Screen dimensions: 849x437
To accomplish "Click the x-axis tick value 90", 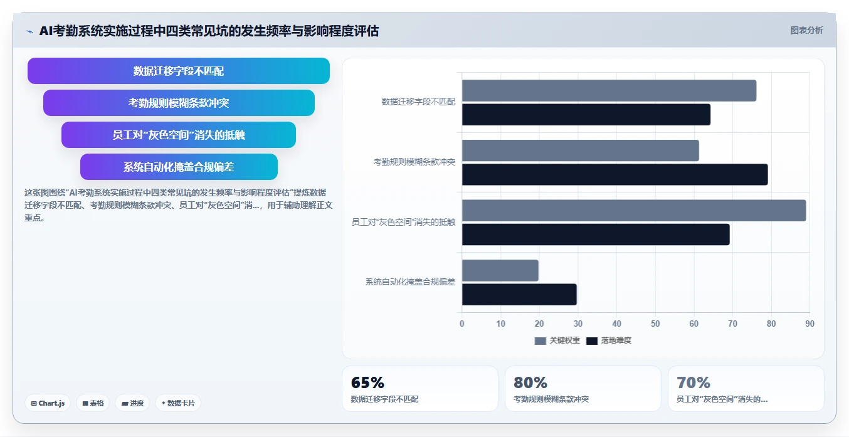I will (x=809, y=324).
